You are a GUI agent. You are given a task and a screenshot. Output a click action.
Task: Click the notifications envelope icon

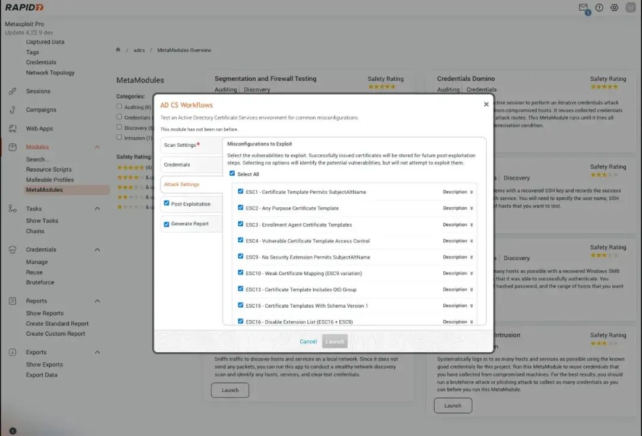tap(582, 7)
